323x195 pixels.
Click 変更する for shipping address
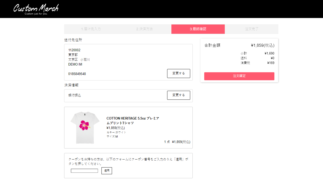tap(179, 73)
